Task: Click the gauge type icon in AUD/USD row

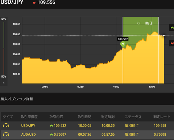Action: coord(6,134)
